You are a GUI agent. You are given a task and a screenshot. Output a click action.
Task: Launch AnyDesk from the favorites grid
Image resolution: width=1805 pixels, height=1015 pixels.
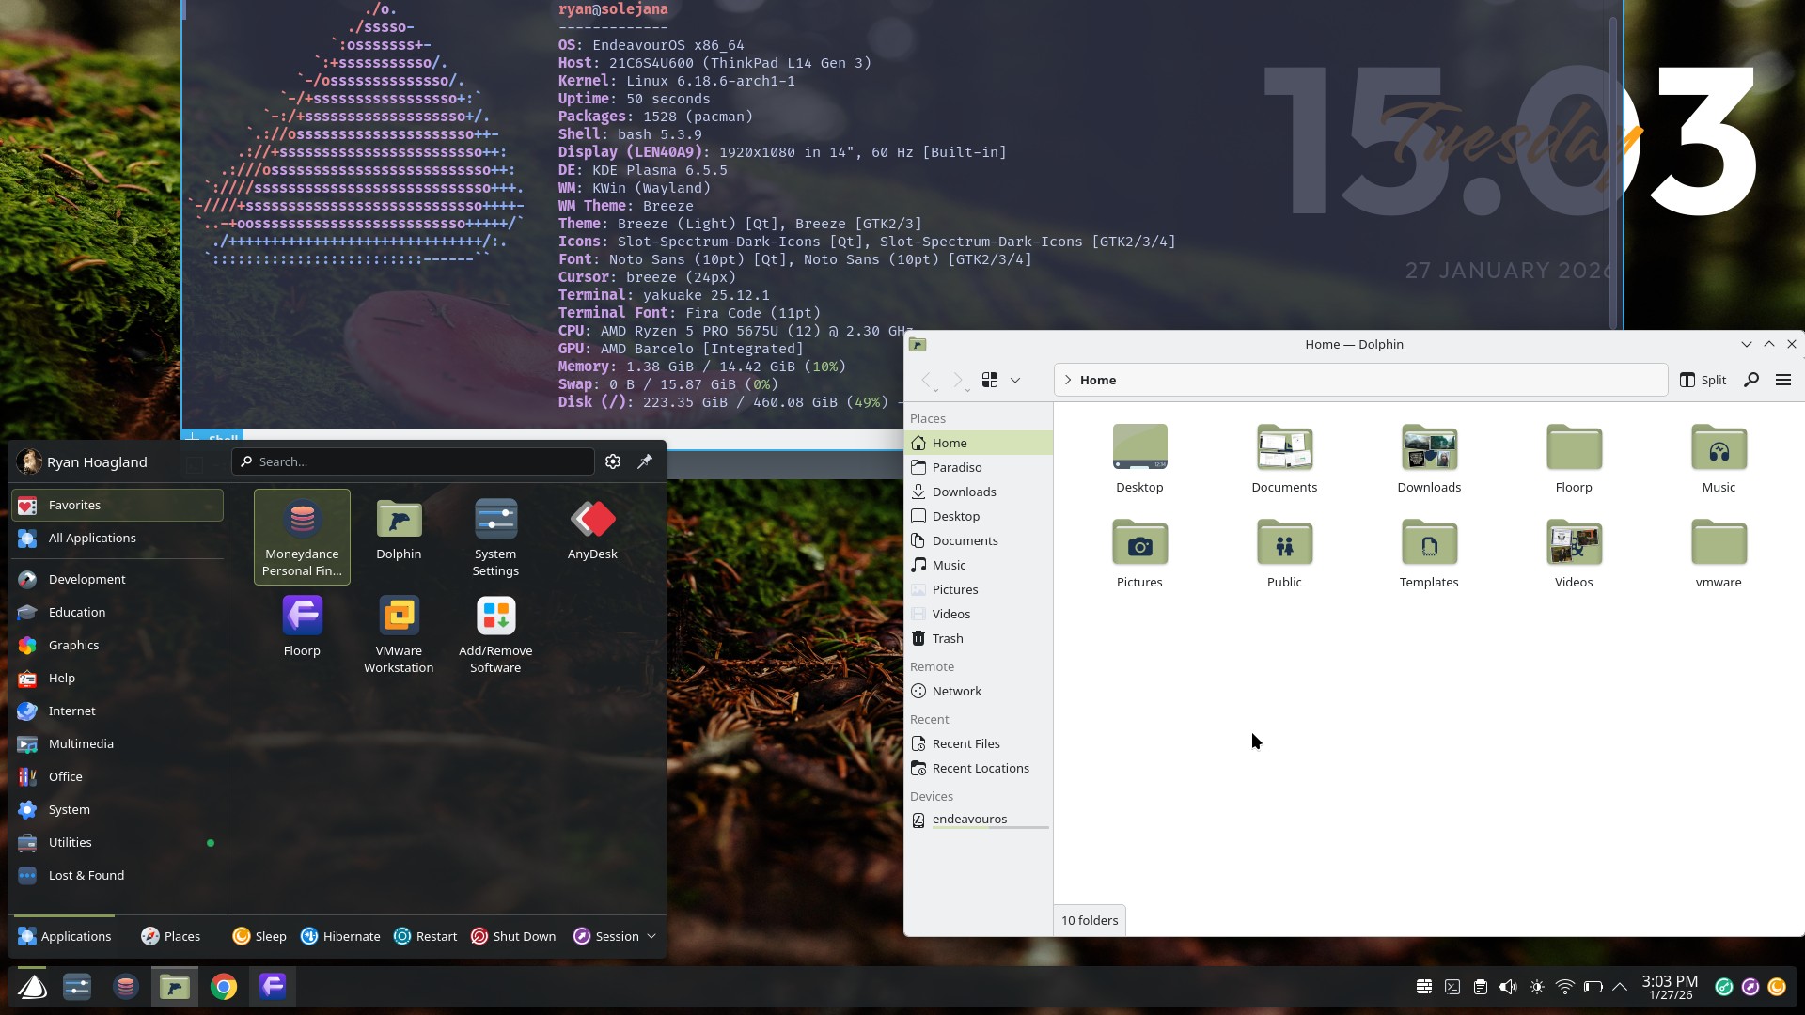pyautogui.click(x=592, y=530)
